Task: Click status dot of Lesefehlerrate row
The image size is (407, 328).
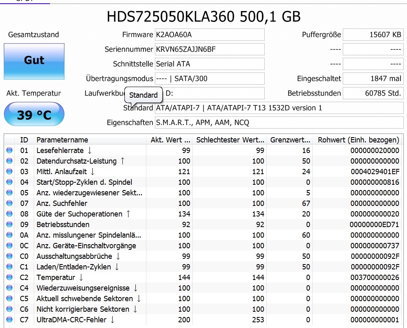Action: [9, 150]
